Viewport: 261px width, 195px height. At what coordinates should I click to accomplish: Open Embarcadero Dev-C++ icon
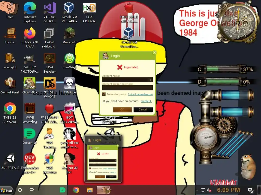30,163
